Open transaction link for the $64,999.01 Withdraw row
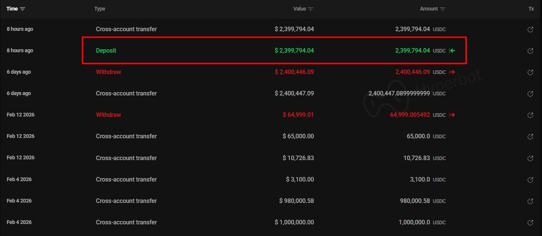The image size is (542, 236). pyautogui.click(x=531, y=115)
